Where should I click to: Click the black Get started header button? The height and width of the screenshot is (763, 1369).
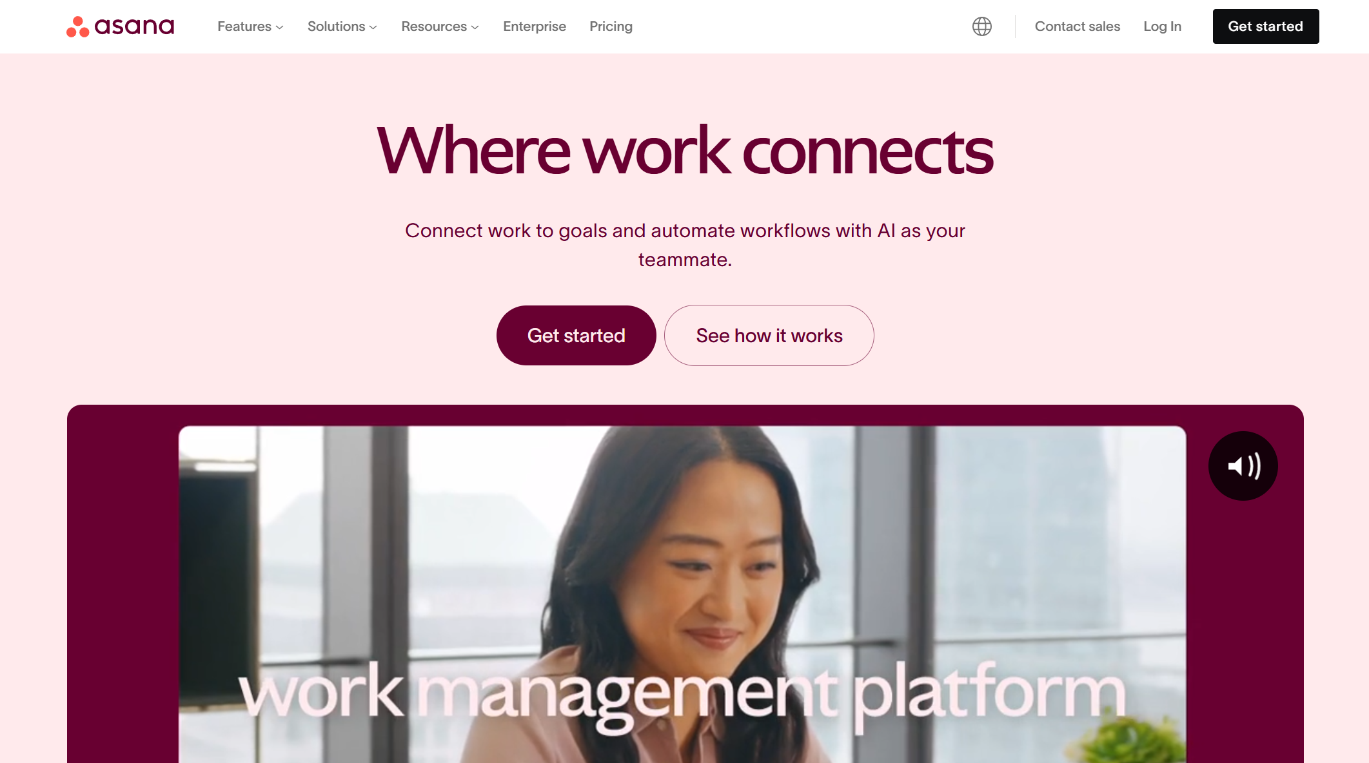[x=1265, y=26]
